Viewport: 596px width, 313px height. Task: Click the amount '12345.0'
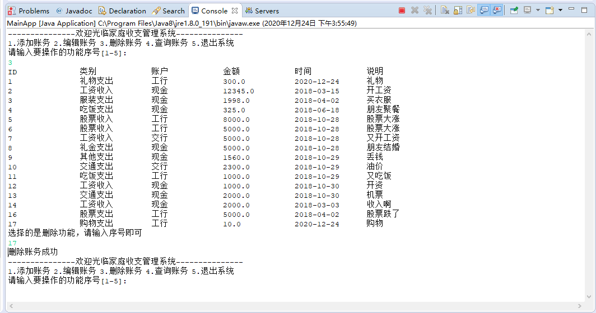[238, 91]
